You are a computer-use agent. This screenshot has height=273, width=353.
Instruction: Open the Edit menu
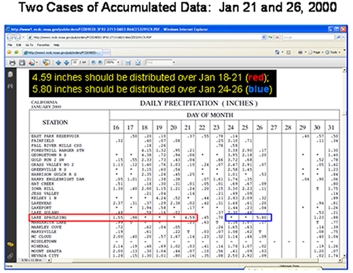18,45
